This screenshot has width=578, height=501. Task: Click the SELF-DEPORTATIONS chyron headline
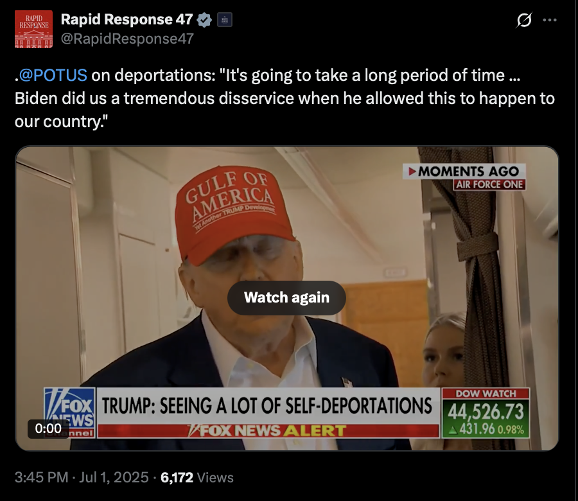267,405
